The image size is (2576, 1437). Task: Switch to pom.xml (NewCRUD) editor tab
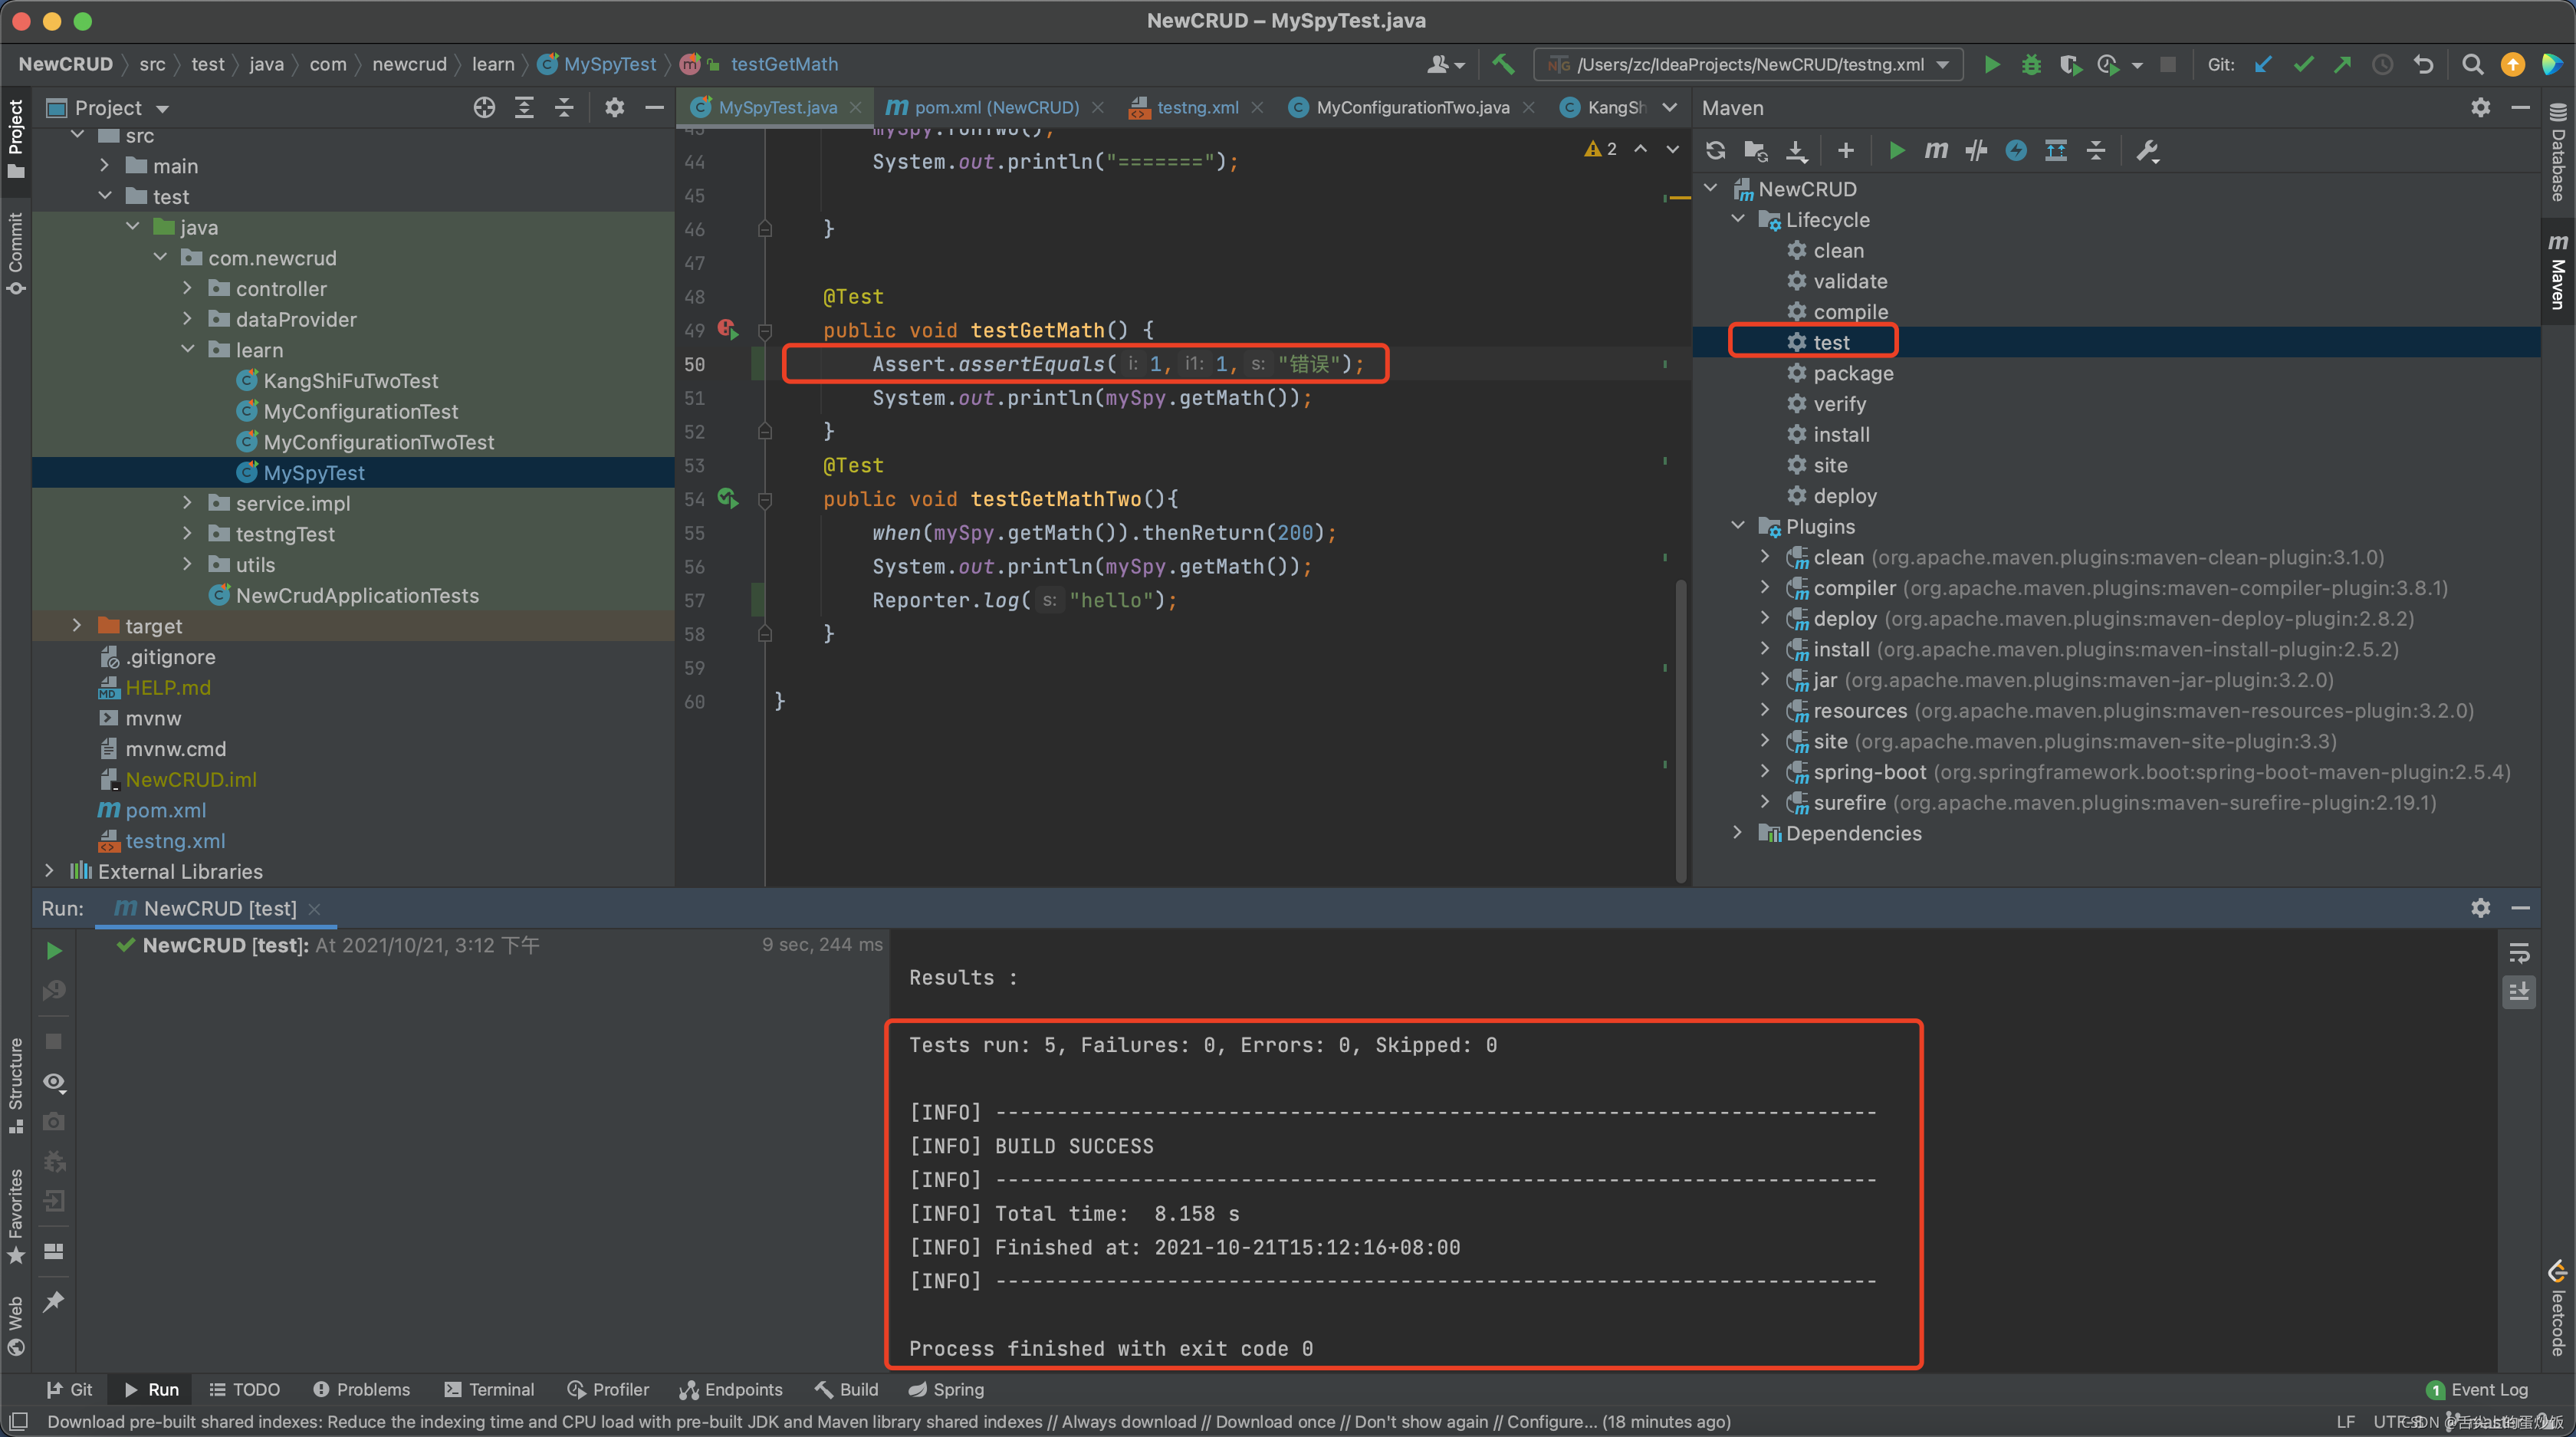click(995, 107)
